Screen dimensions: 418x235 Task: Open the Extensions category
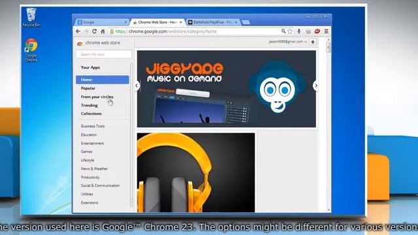(x=89, y=203)
